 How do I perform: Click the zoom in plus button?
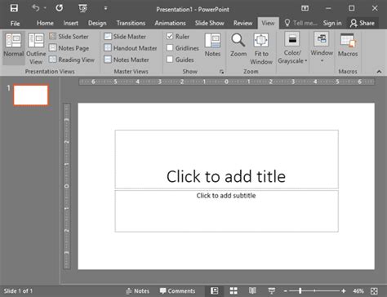pos(344,291)
